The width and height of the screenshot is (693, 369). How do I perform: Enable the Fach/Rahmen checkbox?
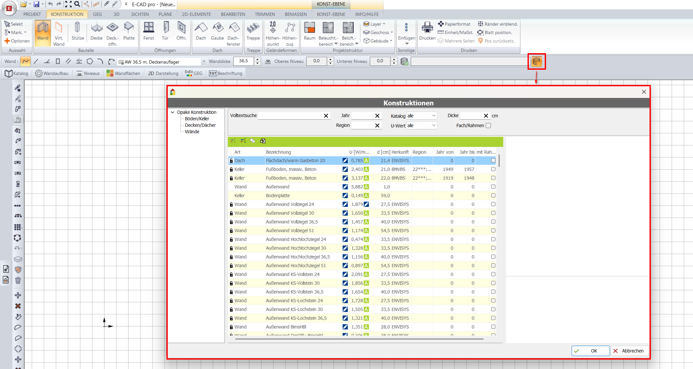488,125
